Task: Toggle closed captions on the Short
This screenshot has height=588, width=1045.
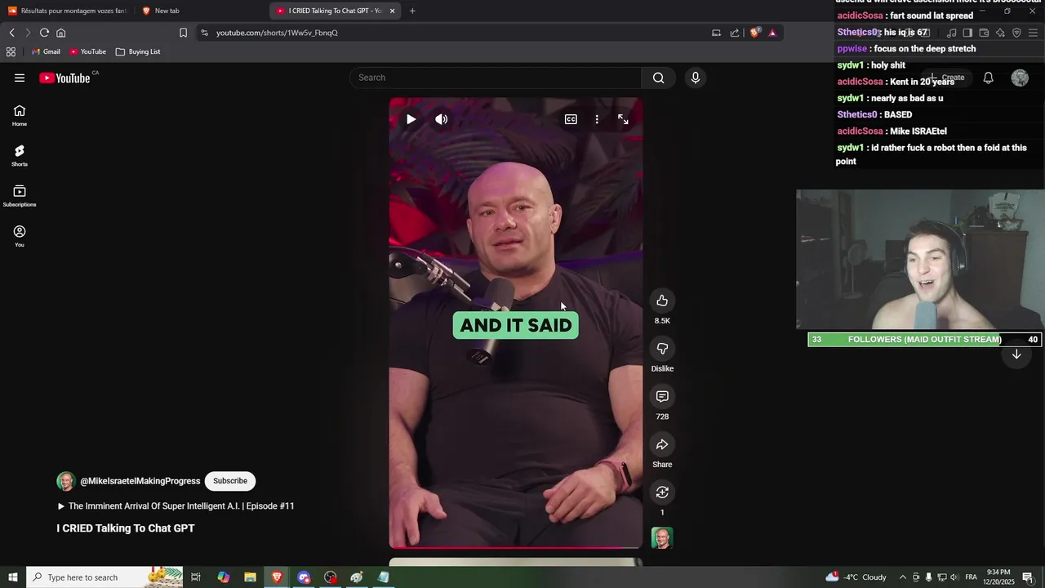Action: coord(571,119)
